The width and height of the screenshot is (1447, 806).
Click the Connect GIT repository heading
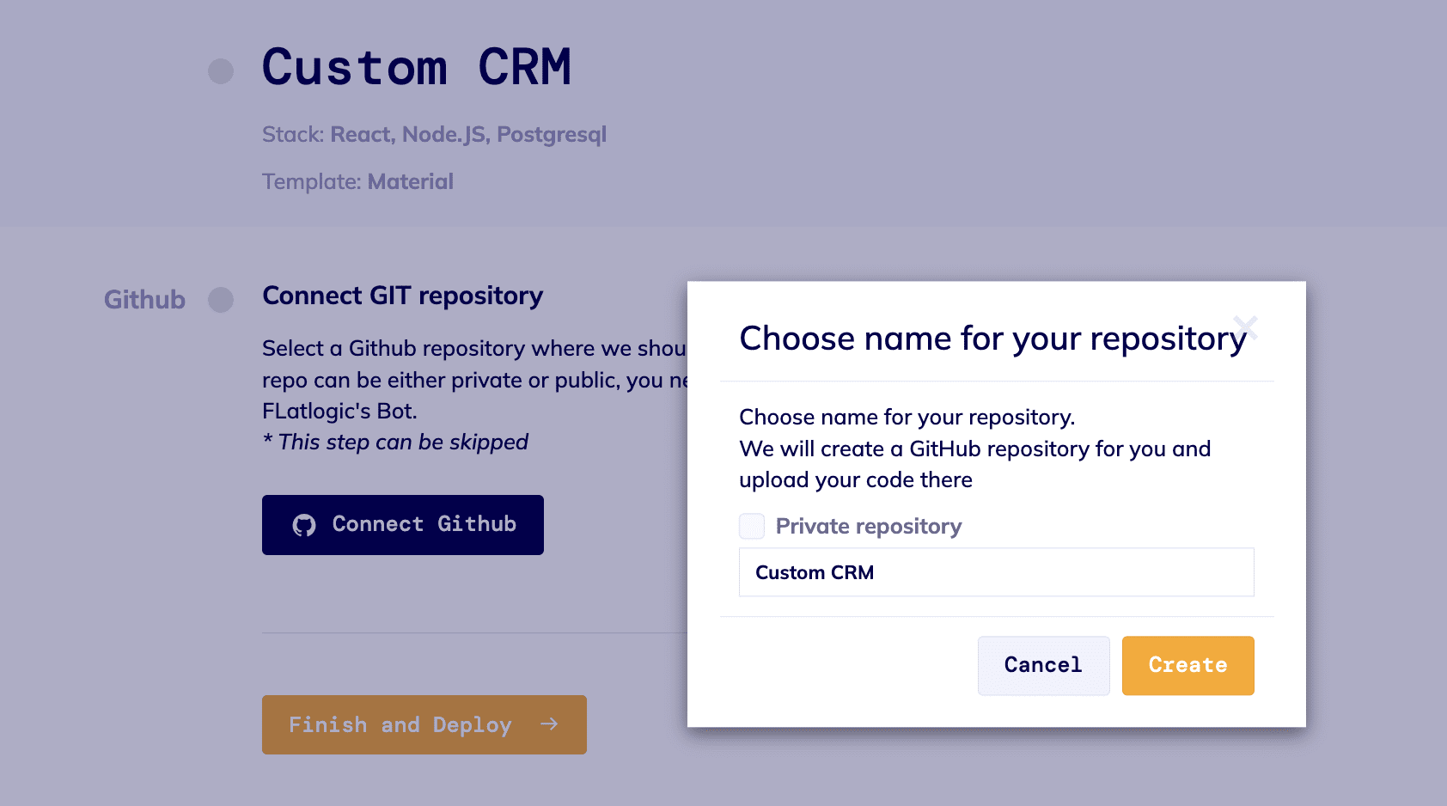coord(401,296)
